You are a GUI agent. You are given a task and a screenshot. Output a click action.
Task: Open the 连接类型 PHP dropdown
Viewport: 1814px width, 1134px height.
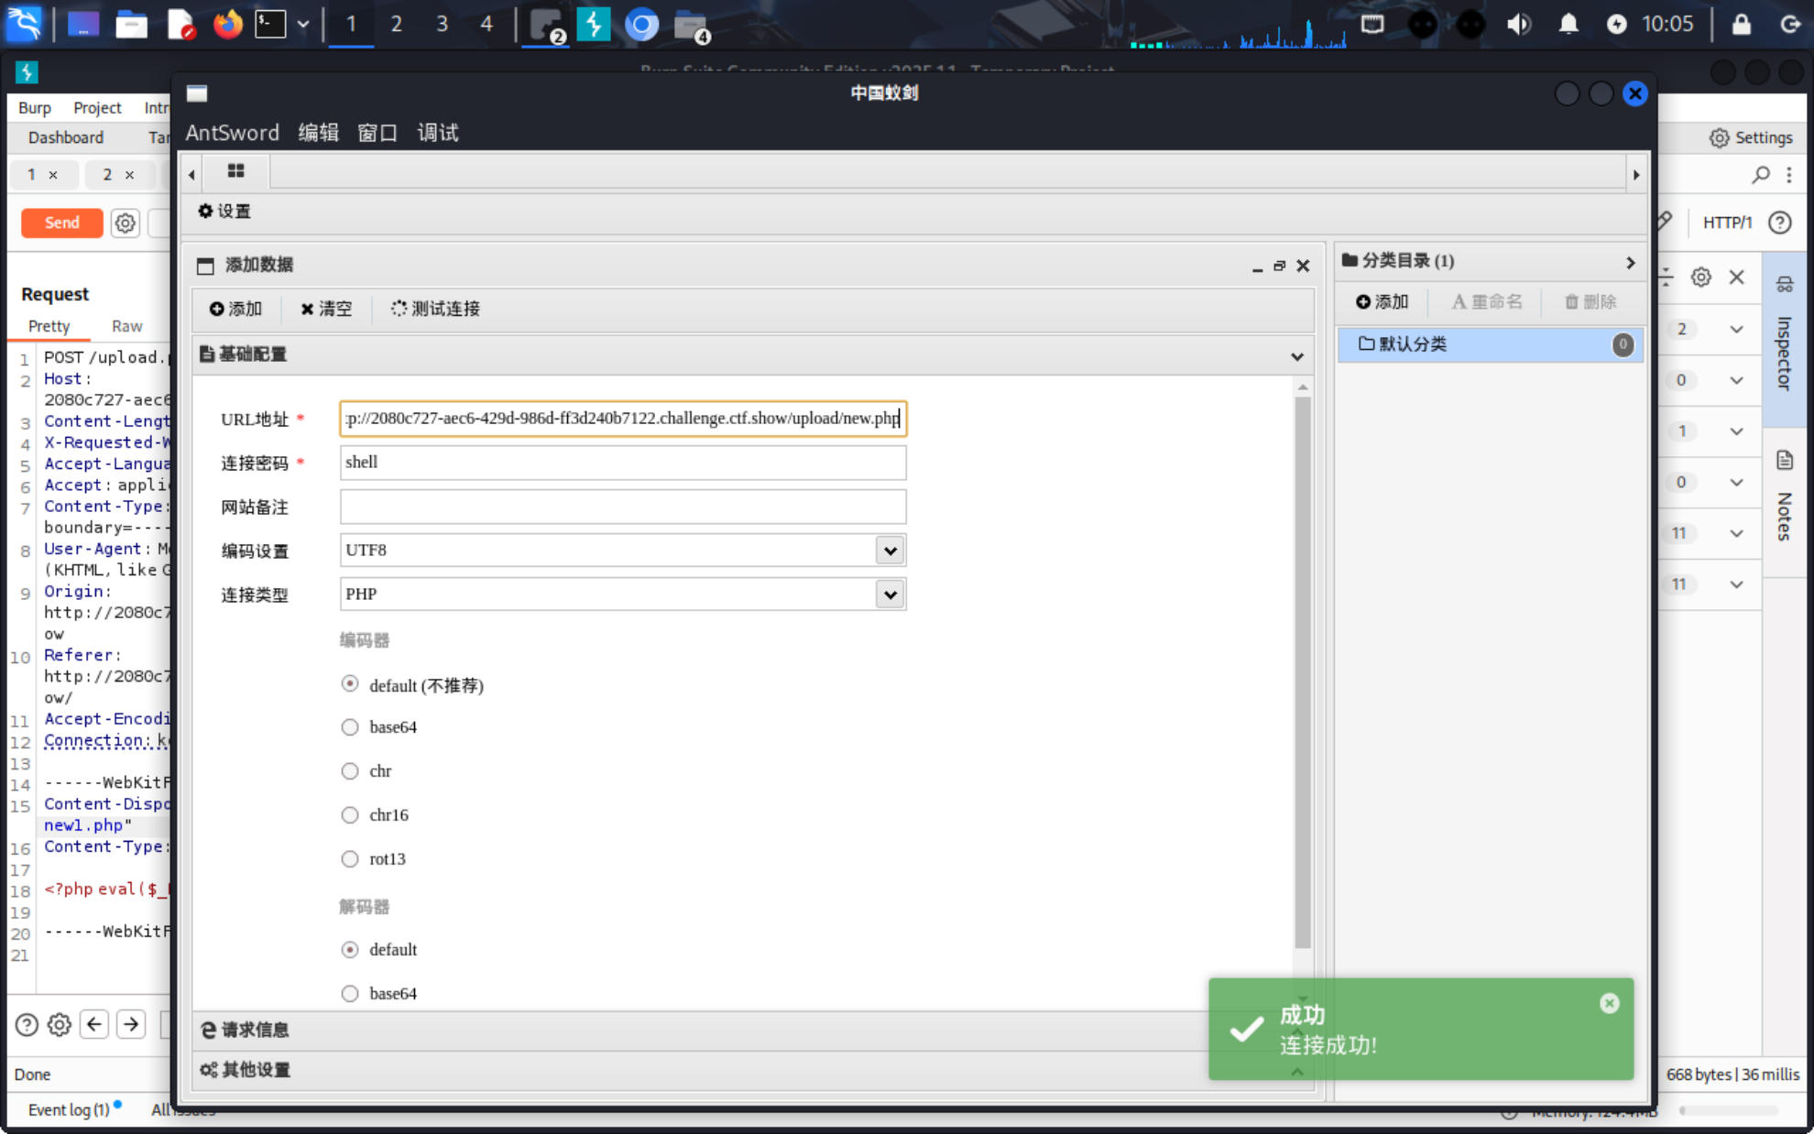pyautogui.click(x=890, y=594)
